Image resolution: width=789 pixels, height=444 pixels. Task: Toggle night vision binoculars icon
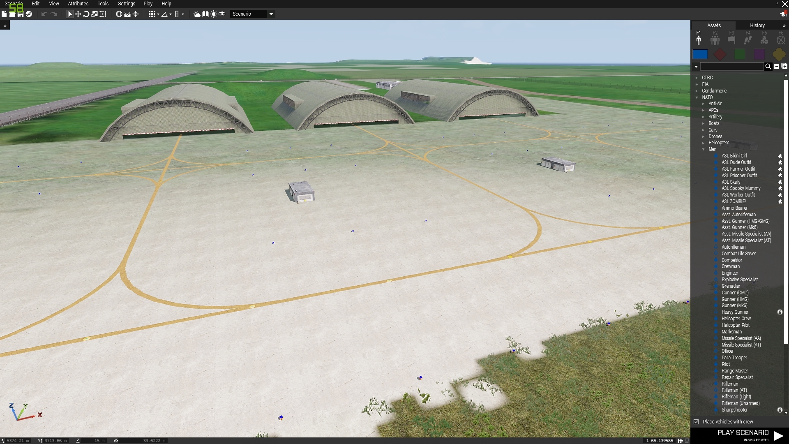(x=222, y=14)
